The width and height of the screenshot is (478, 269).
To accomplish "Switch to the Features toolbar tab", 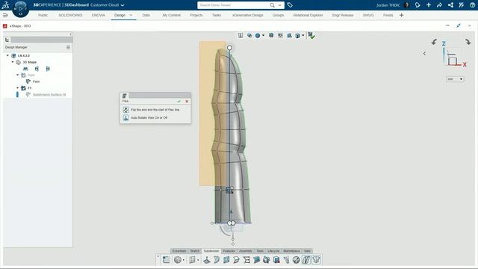I will pos(229,251).
